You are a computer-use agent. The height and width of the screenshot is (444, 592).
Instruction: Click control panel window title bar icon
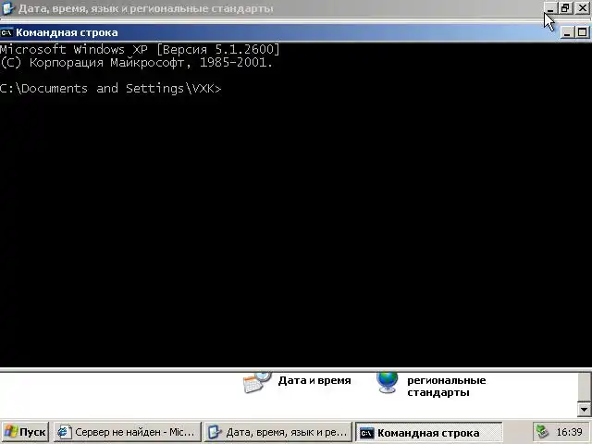8,8
